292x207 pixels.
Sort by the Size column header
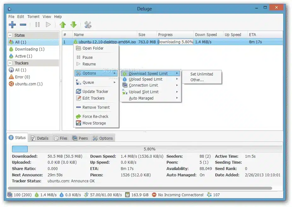click(x=147, y=34)
